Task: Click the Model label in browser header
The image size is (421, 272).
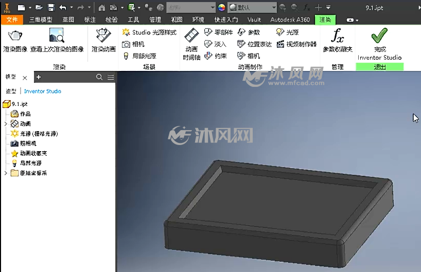Action: click(x=11, y=77)
